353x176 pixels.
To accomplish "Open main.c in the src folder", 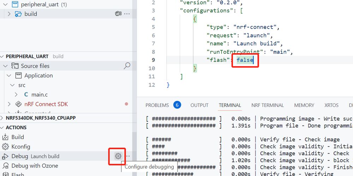I will 39,95.
